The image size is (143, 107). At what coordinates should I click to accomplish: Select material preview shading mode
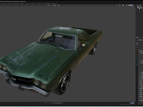coord(131,5)
